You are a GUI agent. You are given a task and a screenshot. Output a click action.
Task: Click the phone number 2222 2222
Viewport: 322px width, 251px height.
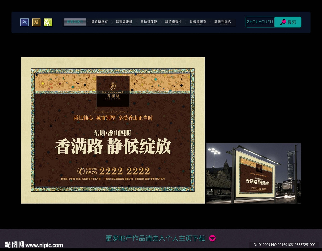[x=125, y=171]
